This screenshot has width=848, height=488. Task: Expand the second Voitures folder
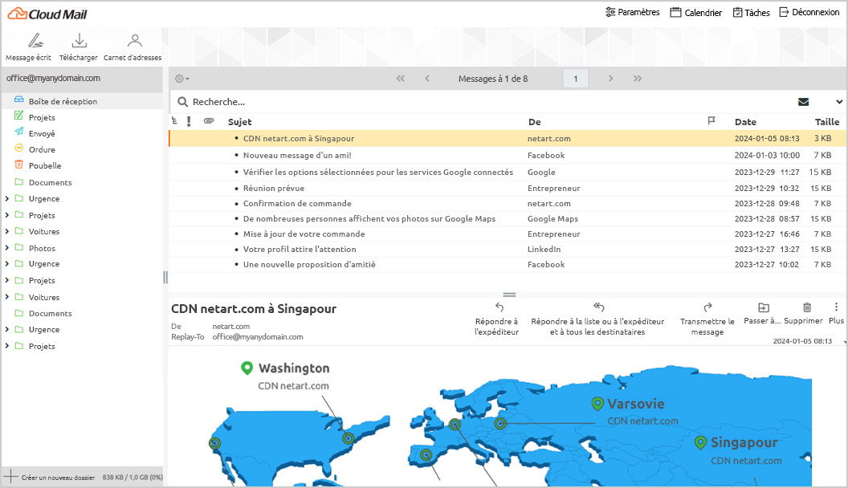[x=7, y=297]
